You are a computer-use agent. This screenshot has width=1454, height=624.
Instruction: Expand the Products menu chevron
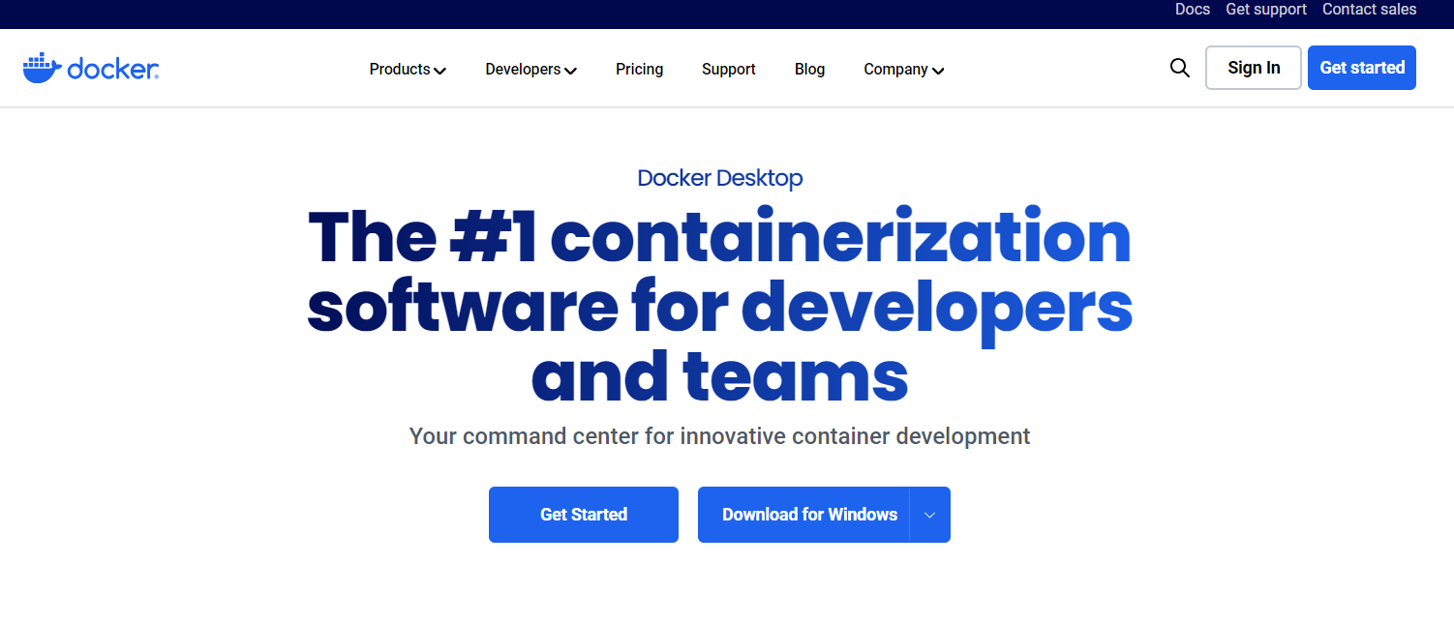(x=439, y=71)
